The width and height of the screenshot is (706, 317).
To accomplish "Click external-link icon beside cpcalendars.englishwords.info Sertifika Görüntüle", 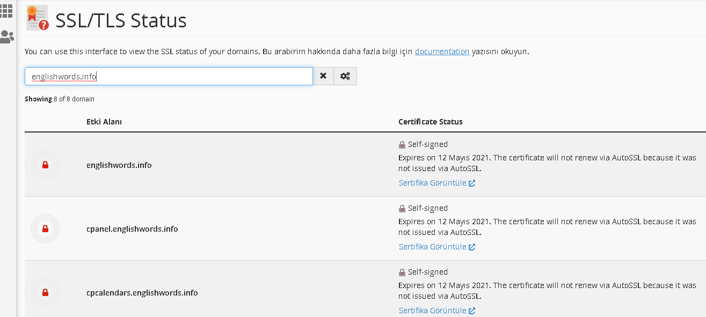I will point(472,311).
